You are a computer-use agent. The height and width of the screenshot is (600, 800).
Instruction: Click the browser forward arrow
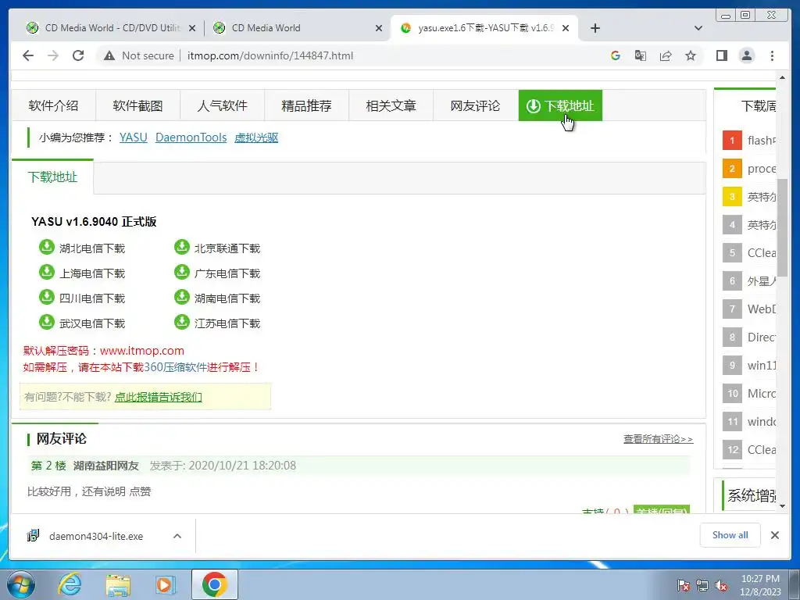[53, 55]
